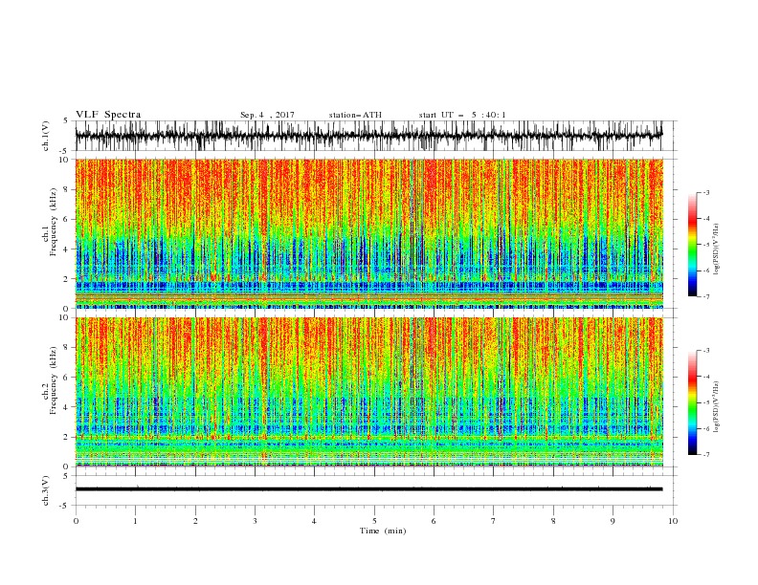This screenshot has width=758, height=585.
Task: Click time axis tick label "3"
Action: click(x=255, y=521)
